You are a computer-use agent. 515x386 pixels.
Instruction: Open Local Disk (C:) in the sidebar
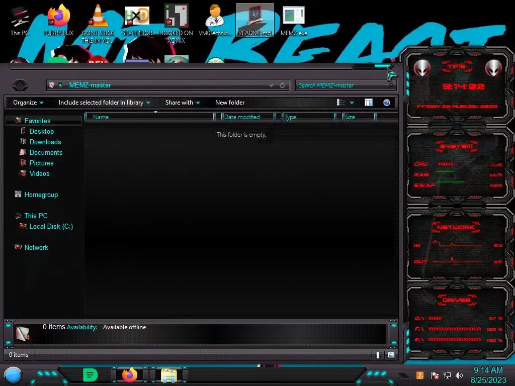51,226
